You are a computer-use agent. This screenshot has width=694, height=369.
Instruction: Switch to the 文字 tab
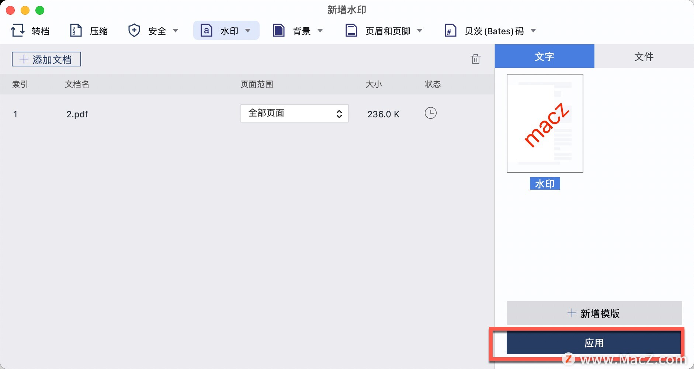point(545,56)
